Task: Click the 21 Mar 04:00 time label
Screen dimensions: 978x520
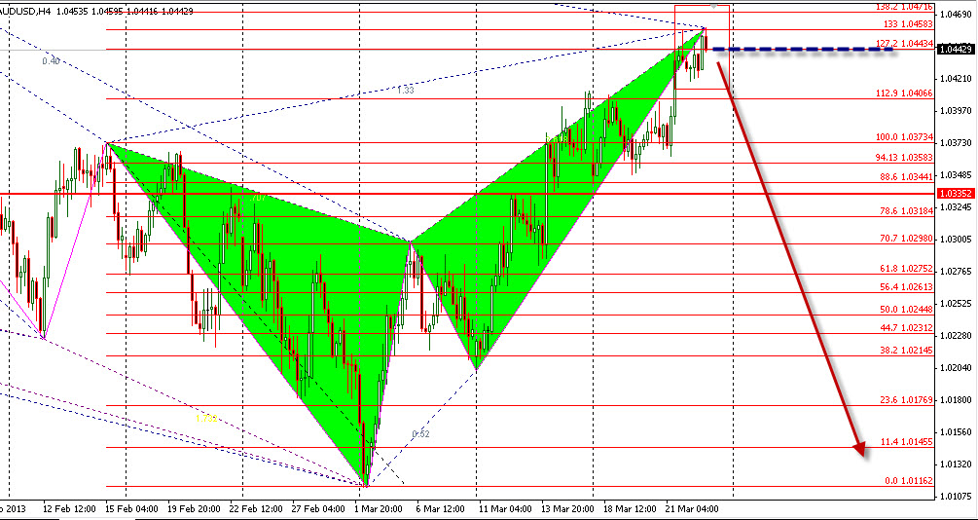Action: (x=692, y=508)
